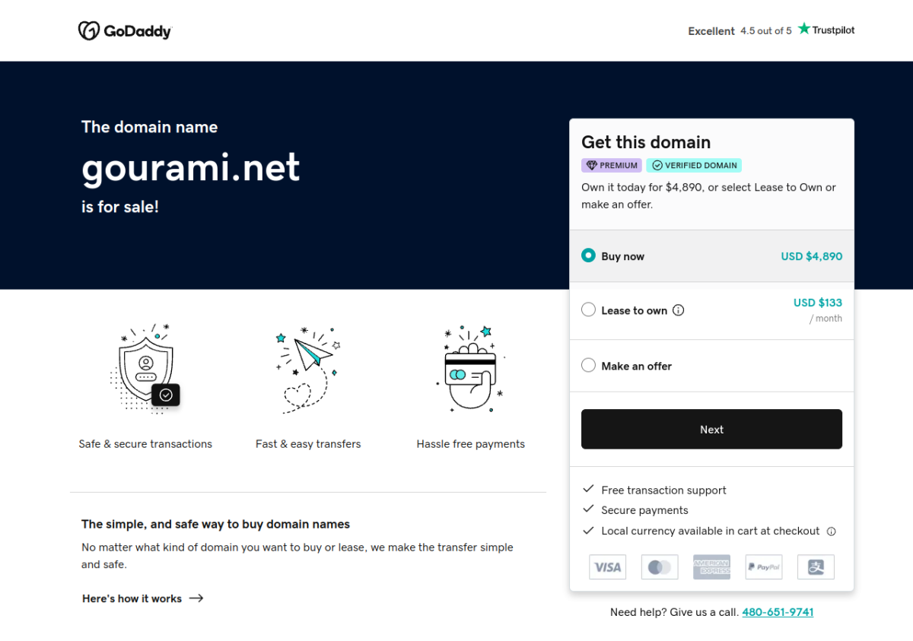Click the Trustpilot star rating logo
The height and width of the screenshot is (641, 913).
click(826, 30)
